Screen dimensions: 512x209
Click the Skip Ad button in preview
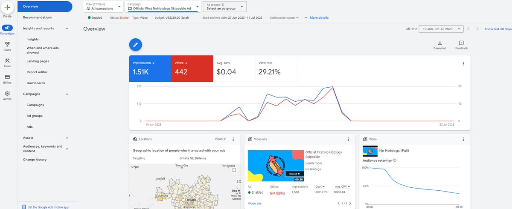[294, 174]
